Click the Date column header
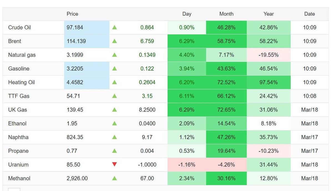The image size is (333, 191). [309, 14]
